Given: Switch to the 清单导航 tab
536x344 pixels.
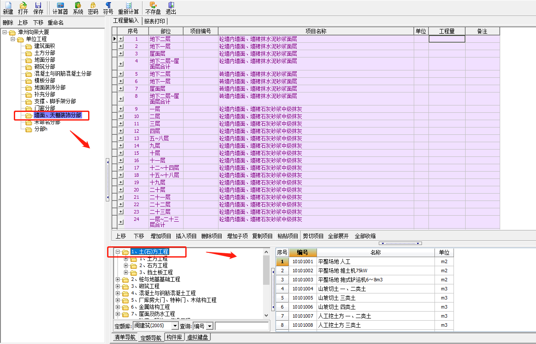Looking at the screenshot, I should click(x=125, y=338).
